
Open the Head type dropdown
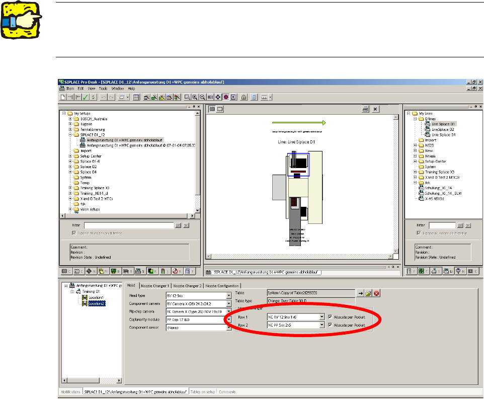[x=229, y=296]
